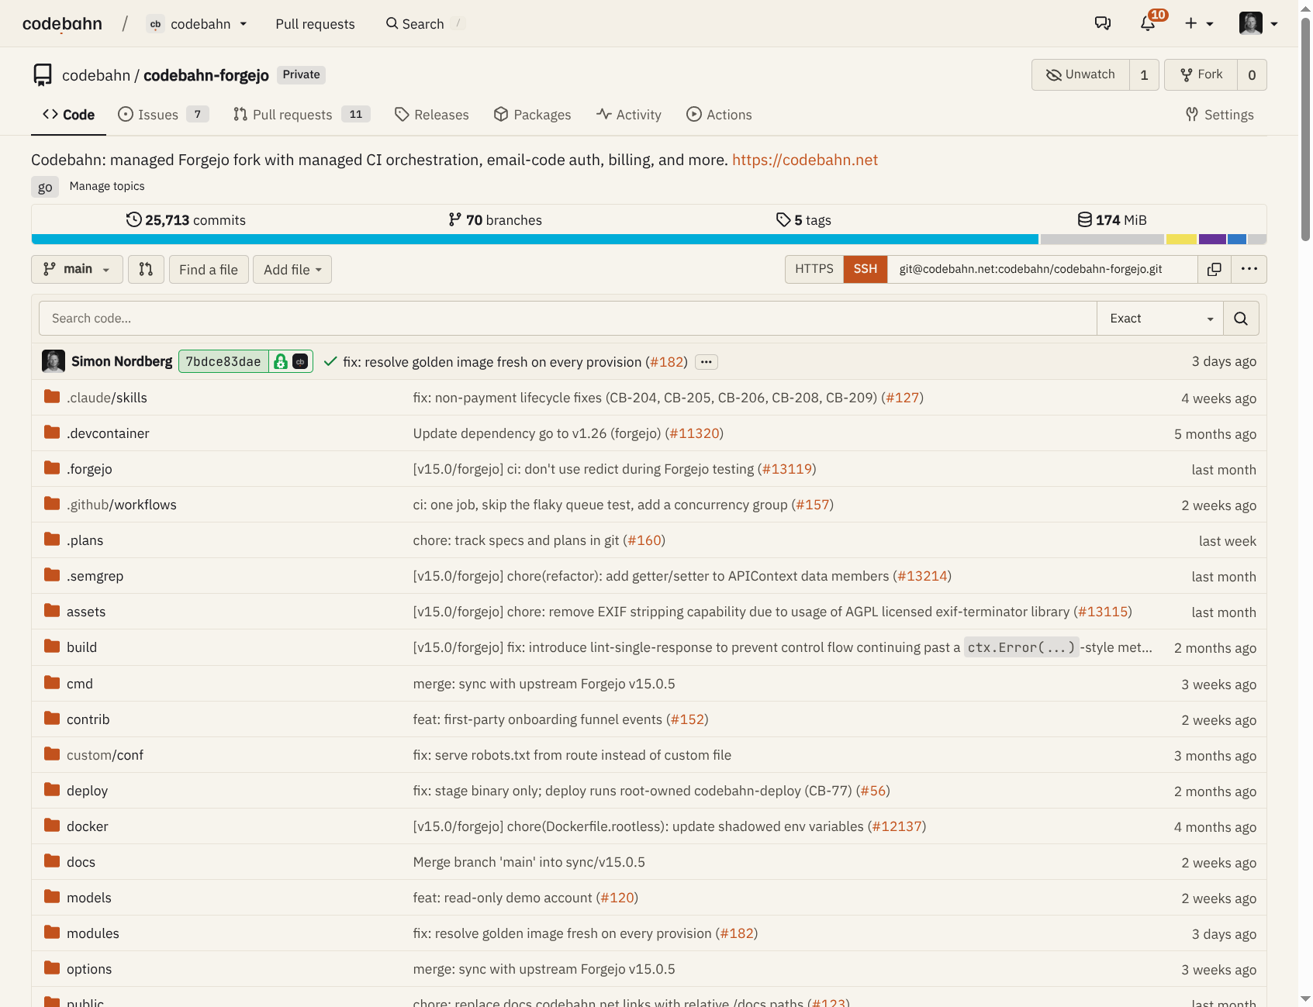
Task: Expand the latest commit message ellipsis
Action: [707, 362]
